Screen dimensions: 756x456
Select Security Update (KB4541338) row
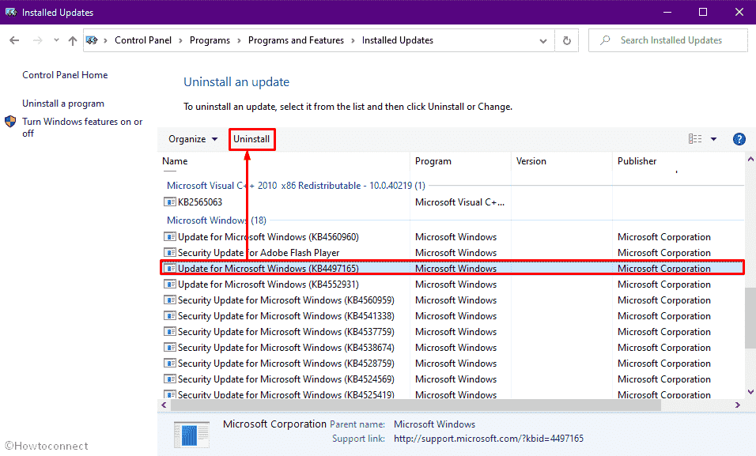(451, 316)
